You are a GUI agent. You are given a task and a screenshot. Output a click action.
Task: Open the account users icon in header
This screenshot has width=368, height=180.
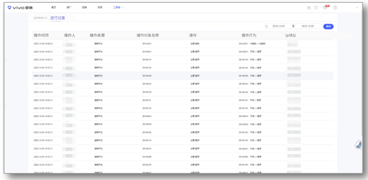coord(308,8)
